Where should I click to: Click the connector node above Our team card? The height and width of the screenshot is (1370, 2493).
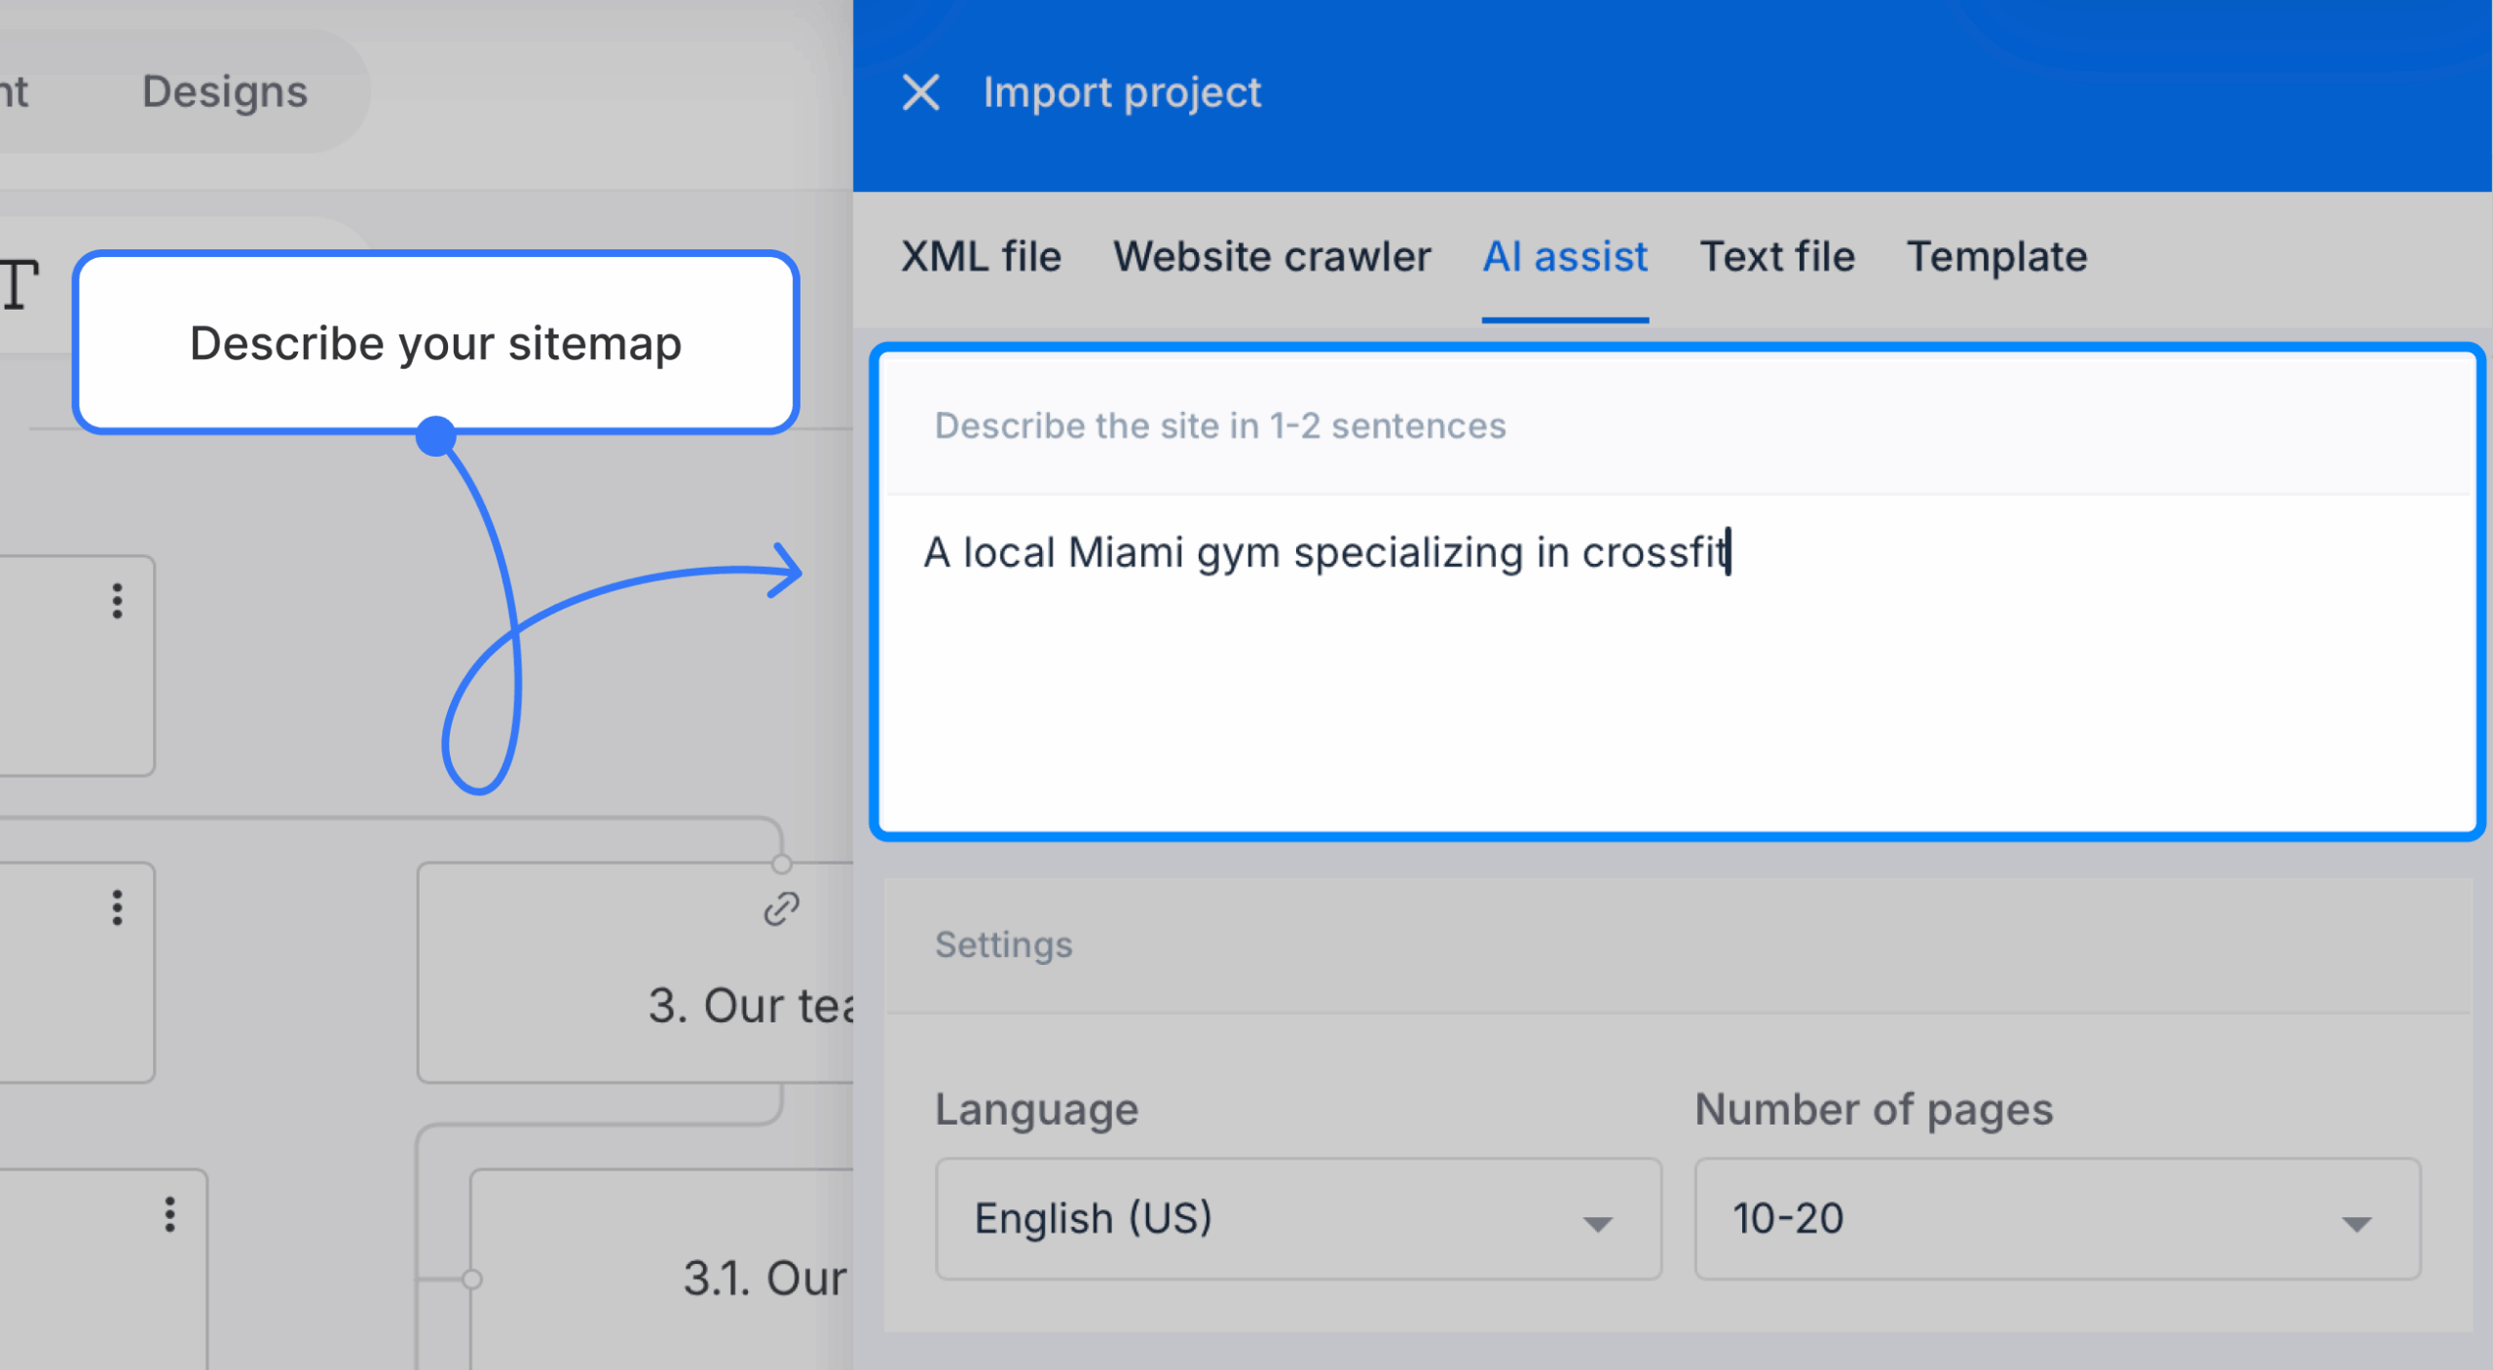[x=781, y=864]
